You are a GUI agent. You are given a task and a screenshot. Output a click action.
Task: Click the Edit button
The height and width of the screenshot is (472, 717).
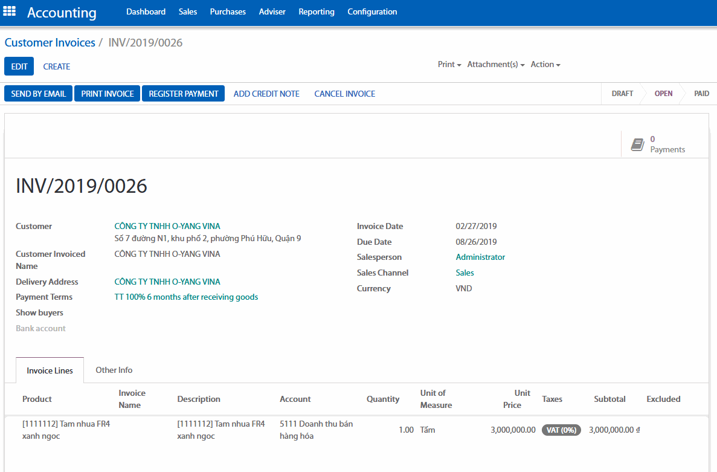pos(19,66)
